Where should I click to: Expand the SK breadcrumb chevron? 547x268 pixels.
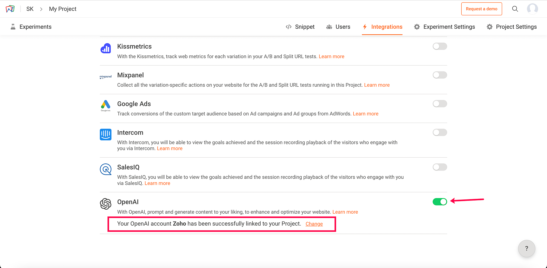click(x=41, y=9)
